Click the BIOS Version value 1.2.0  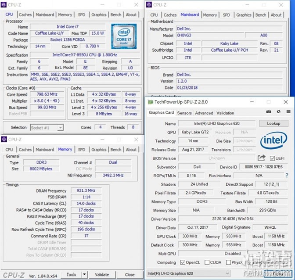coord(229,81)
